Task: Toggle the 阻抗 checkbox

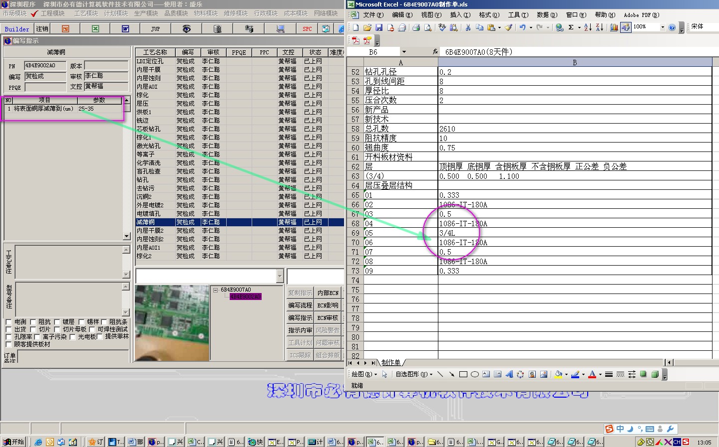Action: [33, 322]
